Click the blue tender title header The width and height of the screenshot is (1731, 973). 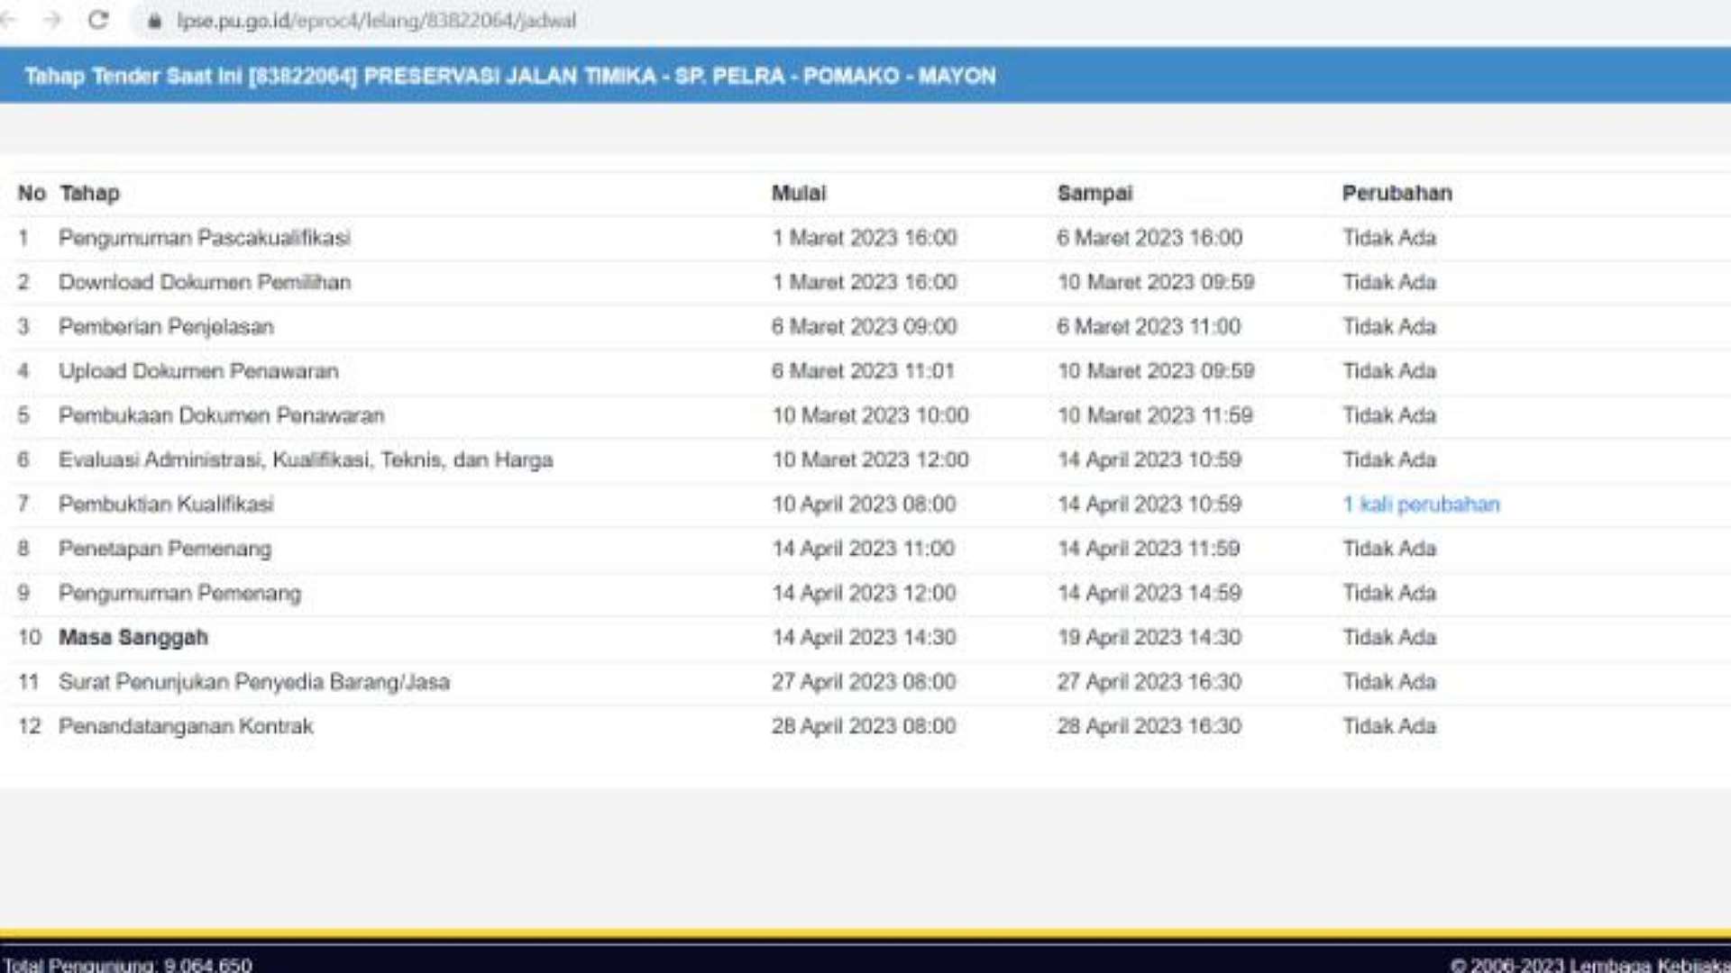tap(509, 76)
